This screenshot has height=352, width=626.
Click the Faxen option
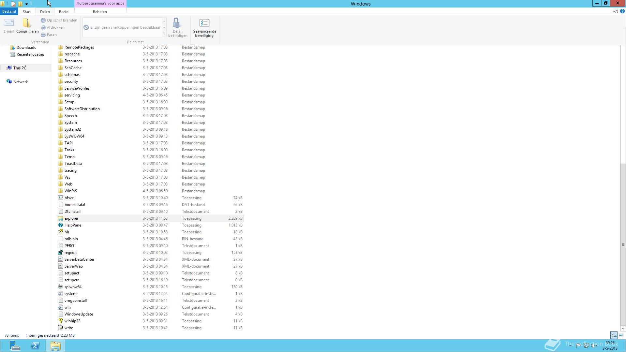(x=49, y=35)
